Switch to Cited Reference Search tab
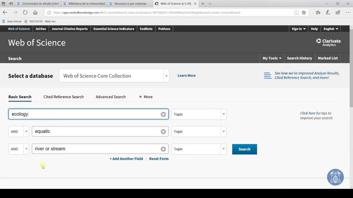Image resolution: width=353 pixels, height=198 pixels. (63, 97)
